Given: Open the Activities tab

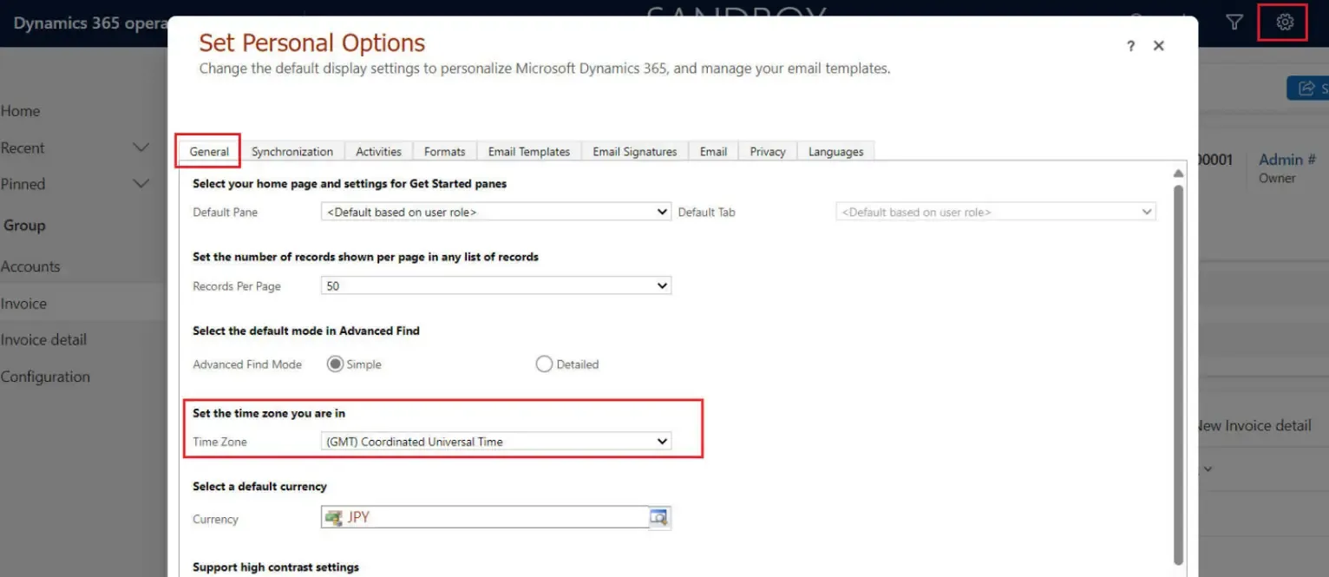Looking at the screenshot, I should [378, 151].
